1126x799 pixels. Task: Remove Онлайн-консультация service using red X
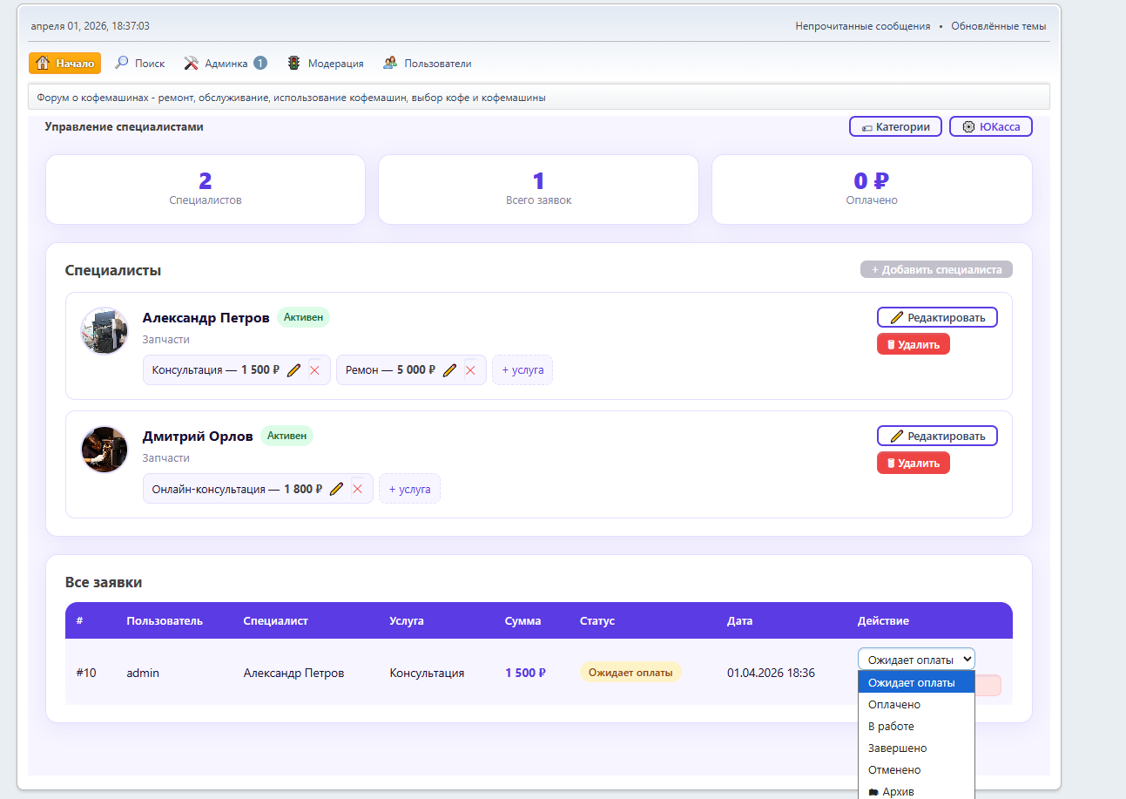(357, 490)
